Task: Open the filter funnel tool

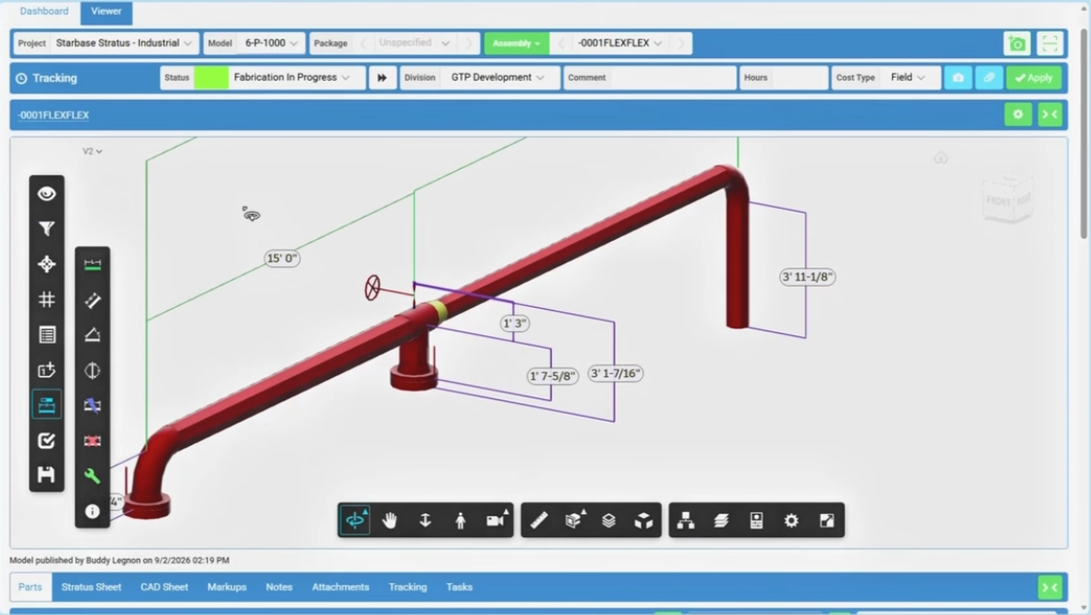Action: [x=47, y=229]
